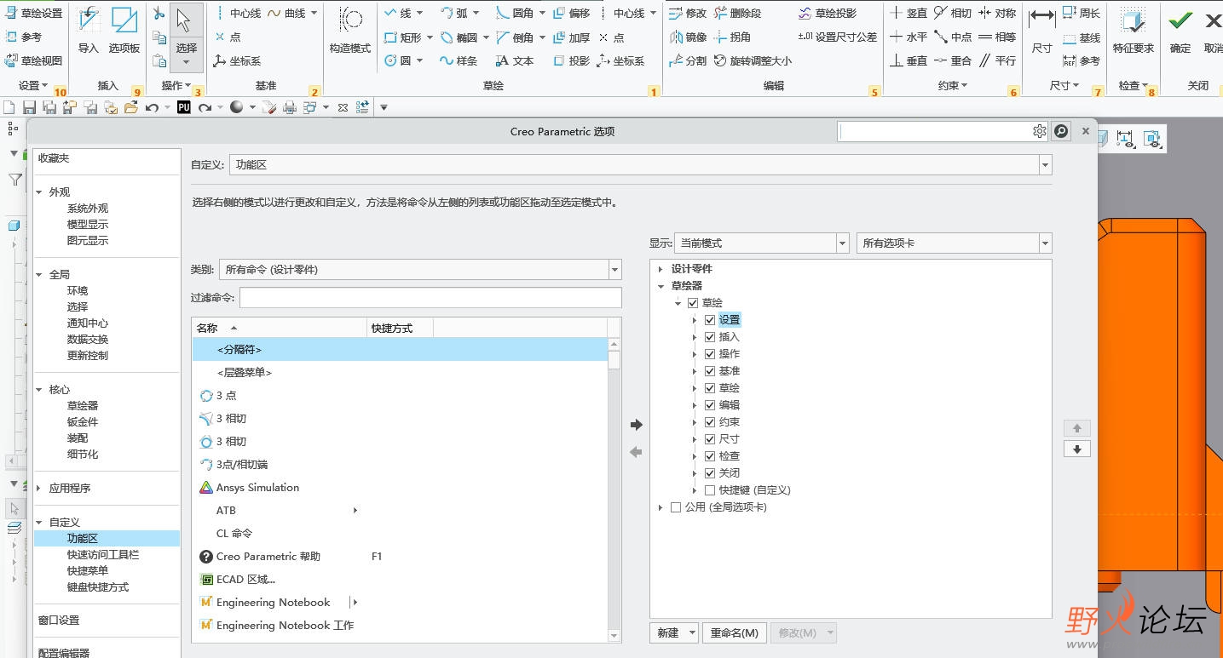
Task: Select the 圆 circle tool
Action: tap(399, 60)
